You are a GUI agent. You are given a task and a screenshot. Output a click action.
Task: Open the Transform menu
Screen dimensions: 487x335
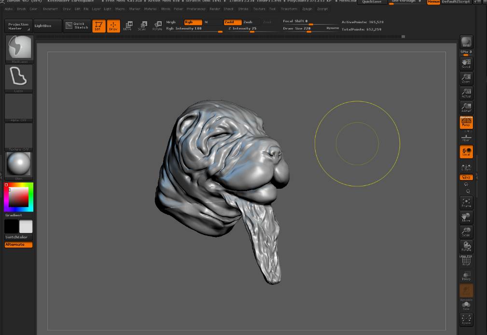(289, 9)
